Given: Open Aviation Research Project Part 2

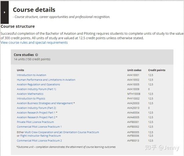Looking at the screenshot, I should [x=36, y=117].
